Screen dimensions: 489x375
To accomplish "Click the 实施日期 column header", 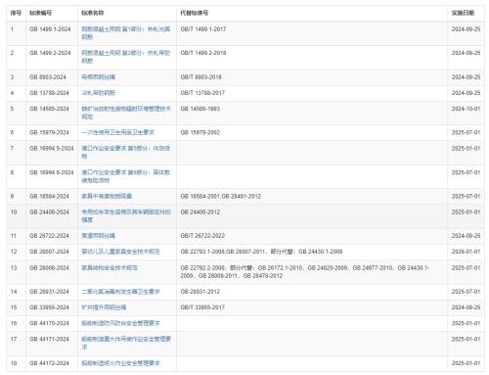I will coord(463,13).
